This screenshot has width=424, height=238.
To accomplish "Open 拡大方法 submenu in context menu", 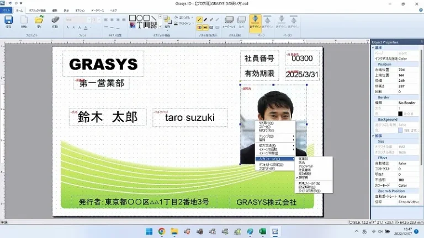I will (x=275, y=145).
